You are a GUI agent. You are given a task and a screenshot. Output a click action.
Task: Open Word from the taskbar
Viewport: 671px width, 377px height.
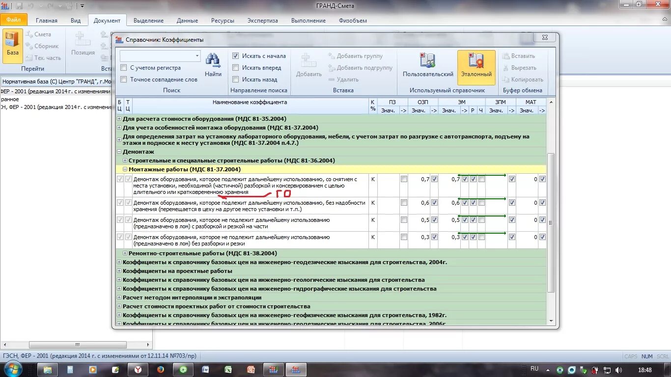click(x=206, y=370)
